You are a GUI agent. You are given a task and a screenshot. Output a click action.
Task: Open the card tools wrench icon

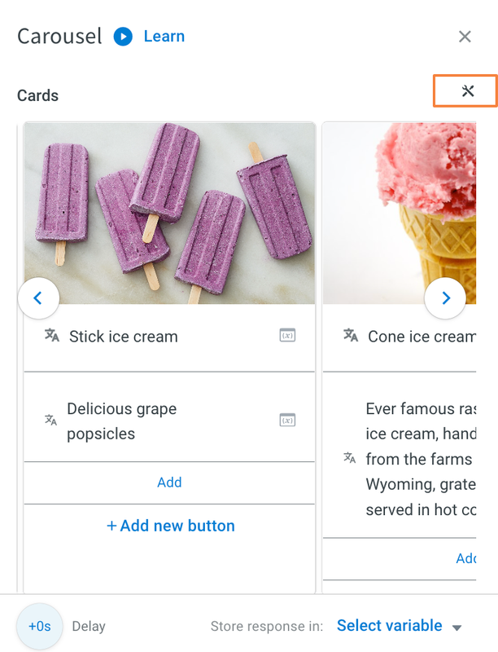point(468,90)
